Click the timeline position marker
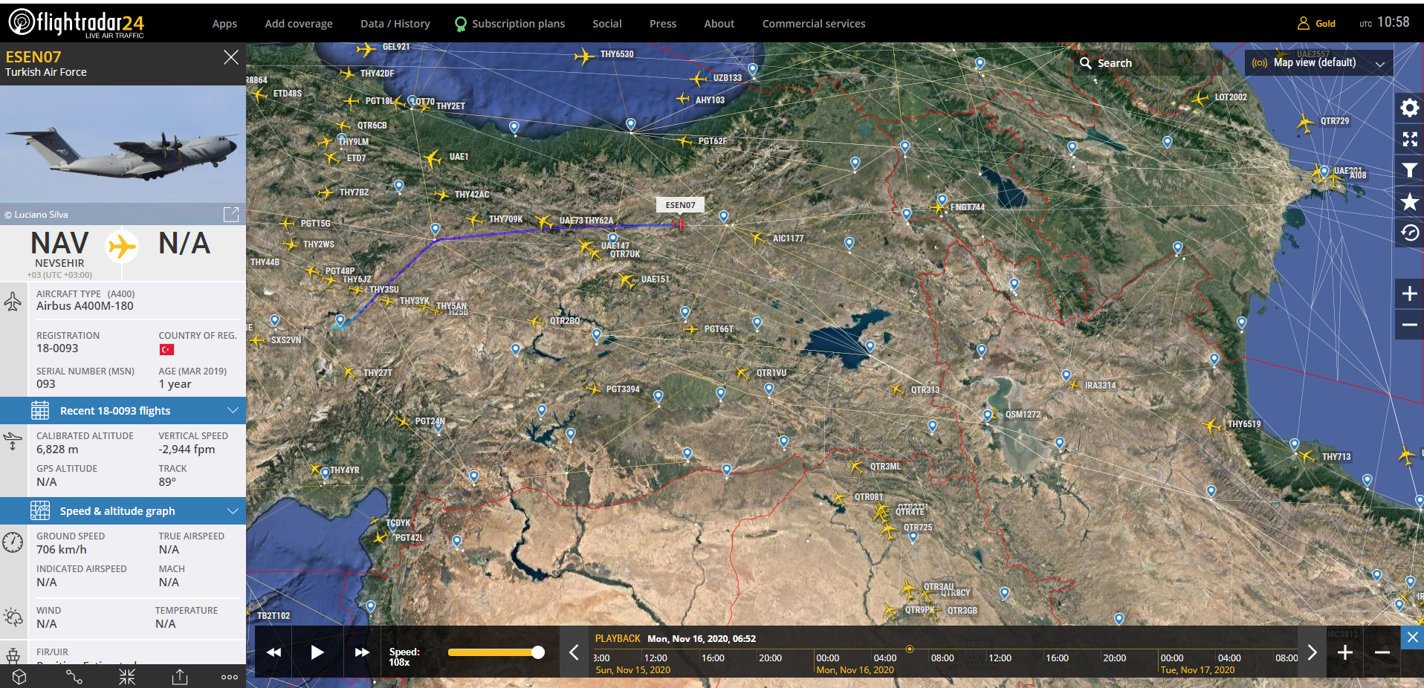This screenshot has width=1424, height=688. (x=909, y=649)
